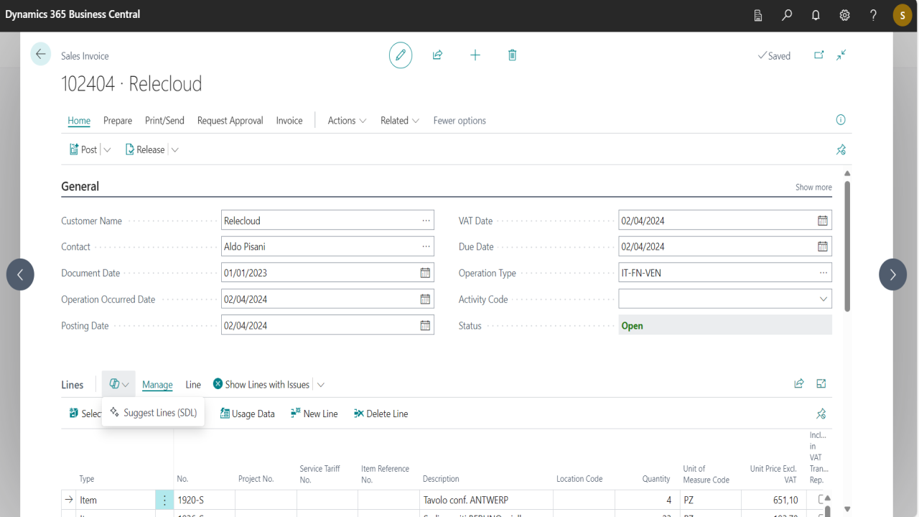Open the Print/Send tab
Viewport: 919px width, 517px height.
(x=164, y=121)
